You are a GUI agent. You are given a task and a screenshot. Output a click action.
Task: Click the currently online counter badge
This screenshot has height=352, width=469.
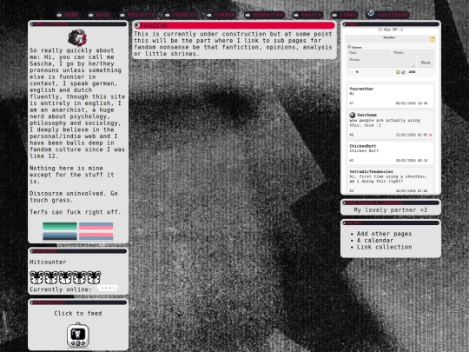tap(107, 289)
